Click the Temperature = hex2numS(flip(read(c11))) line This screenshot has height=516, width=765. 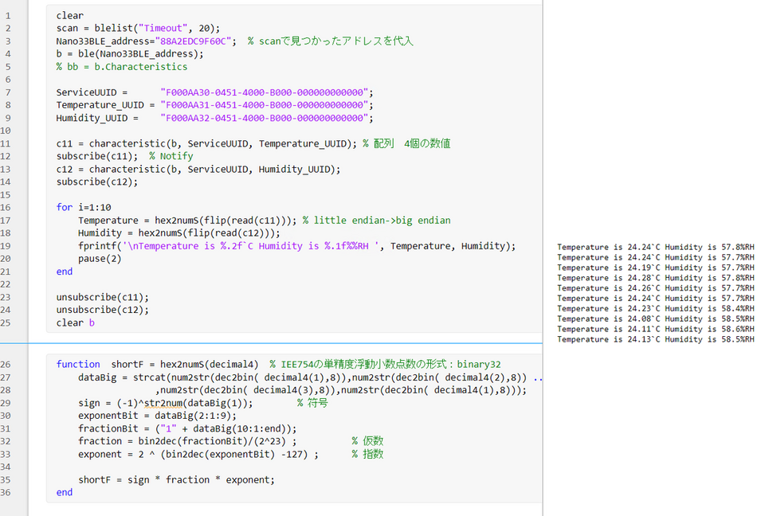click(186, 221)
